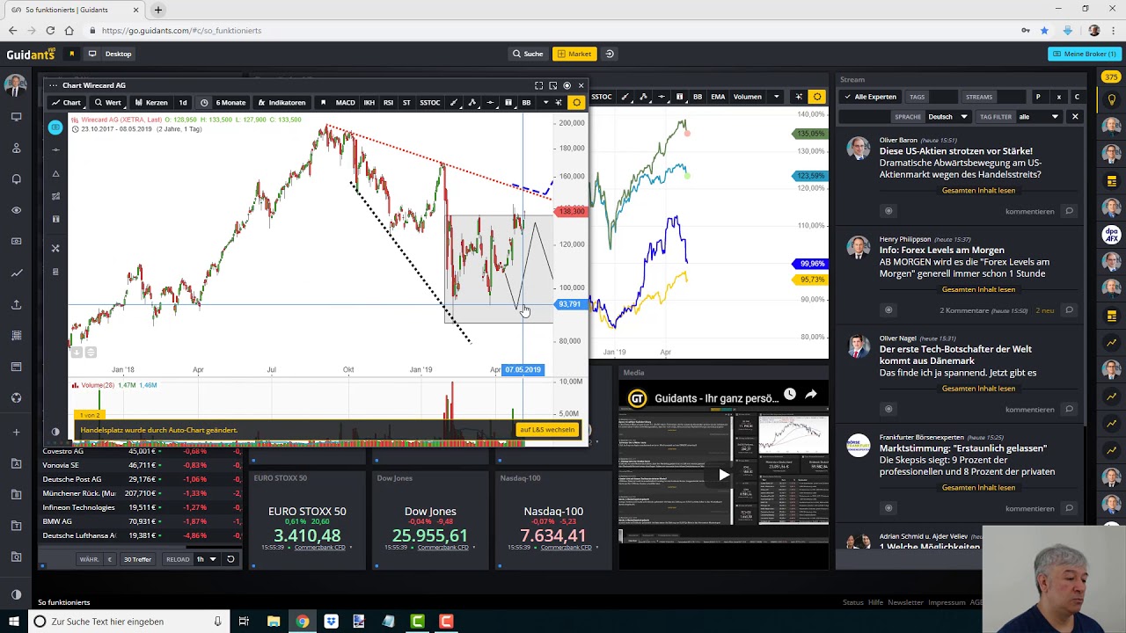The image size is (1126, 633).
Task: Select the triangle shape tool in chart side toolbar
Action: click(x=55, y=173)
